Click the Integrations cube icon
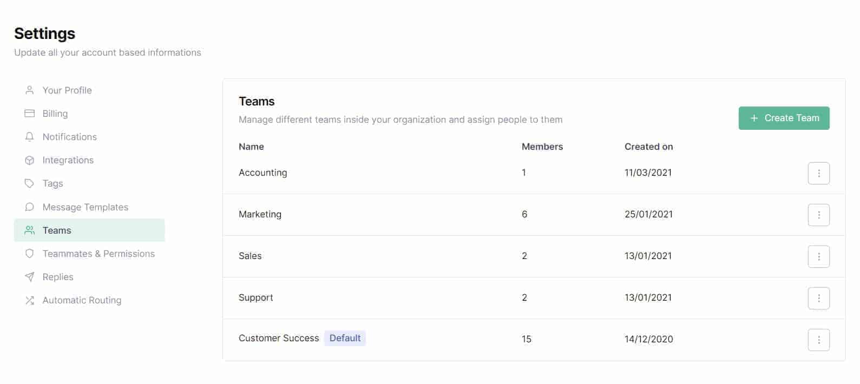The image size is (860, 384). (x=30, y=160)
